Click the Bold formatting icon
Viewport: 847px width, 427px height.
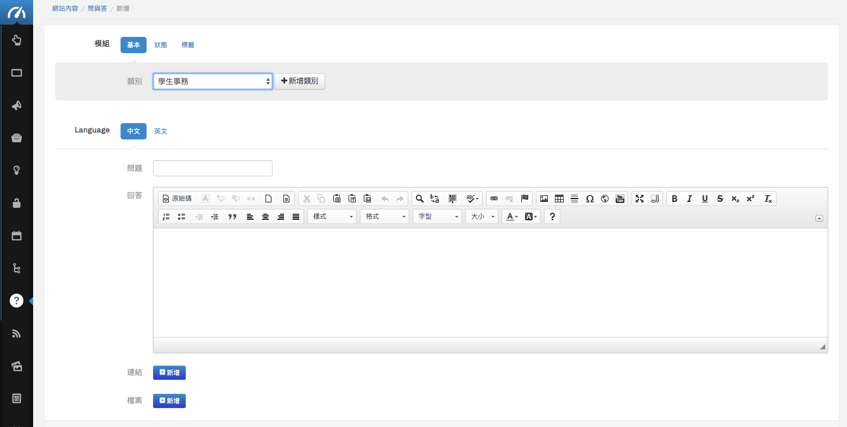coord(674,199)
